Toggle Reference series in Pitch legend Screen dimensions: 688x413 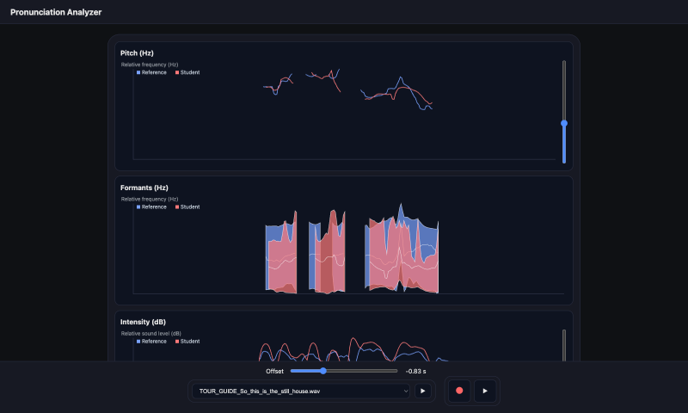tap(151, 72)
